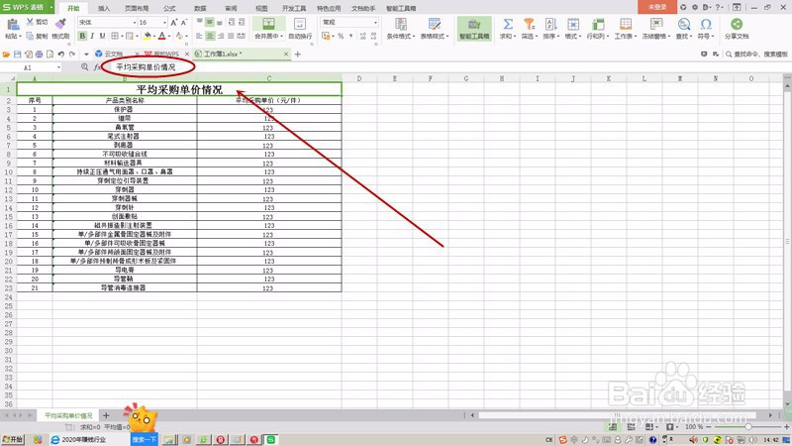Screen dimensions: 792x446
Task: Click the Open folder icon in quick access bar
Action: tap(6, 54)
